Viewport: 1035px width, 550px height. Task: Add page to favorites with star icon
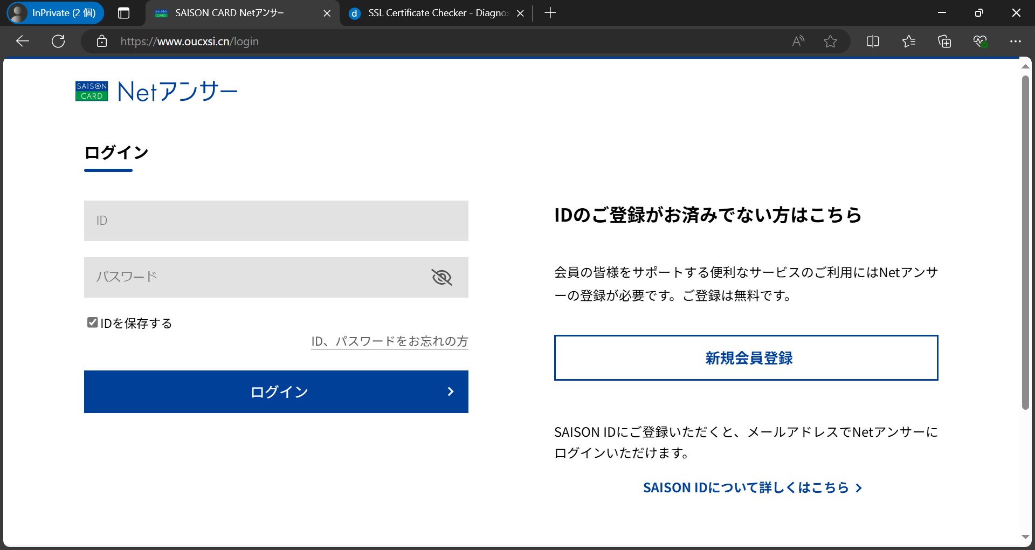(830, 42)
